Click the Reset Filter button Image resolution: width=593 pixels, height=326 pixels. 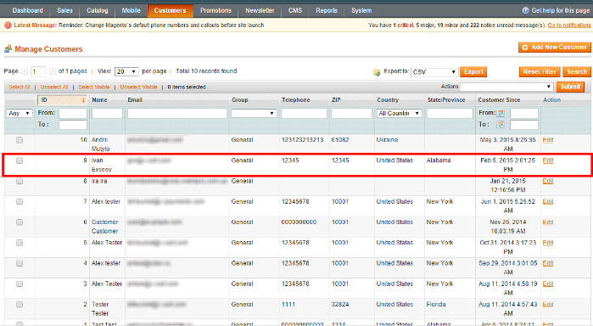click(x=540, y=71)
